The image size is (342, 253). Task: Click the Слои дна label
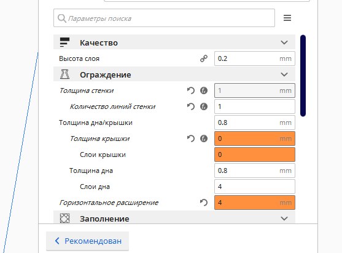95,187
